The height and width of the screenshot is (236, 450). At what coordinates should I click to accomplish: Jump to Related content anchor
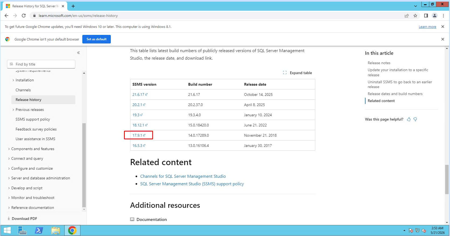[x=381, y=101]
